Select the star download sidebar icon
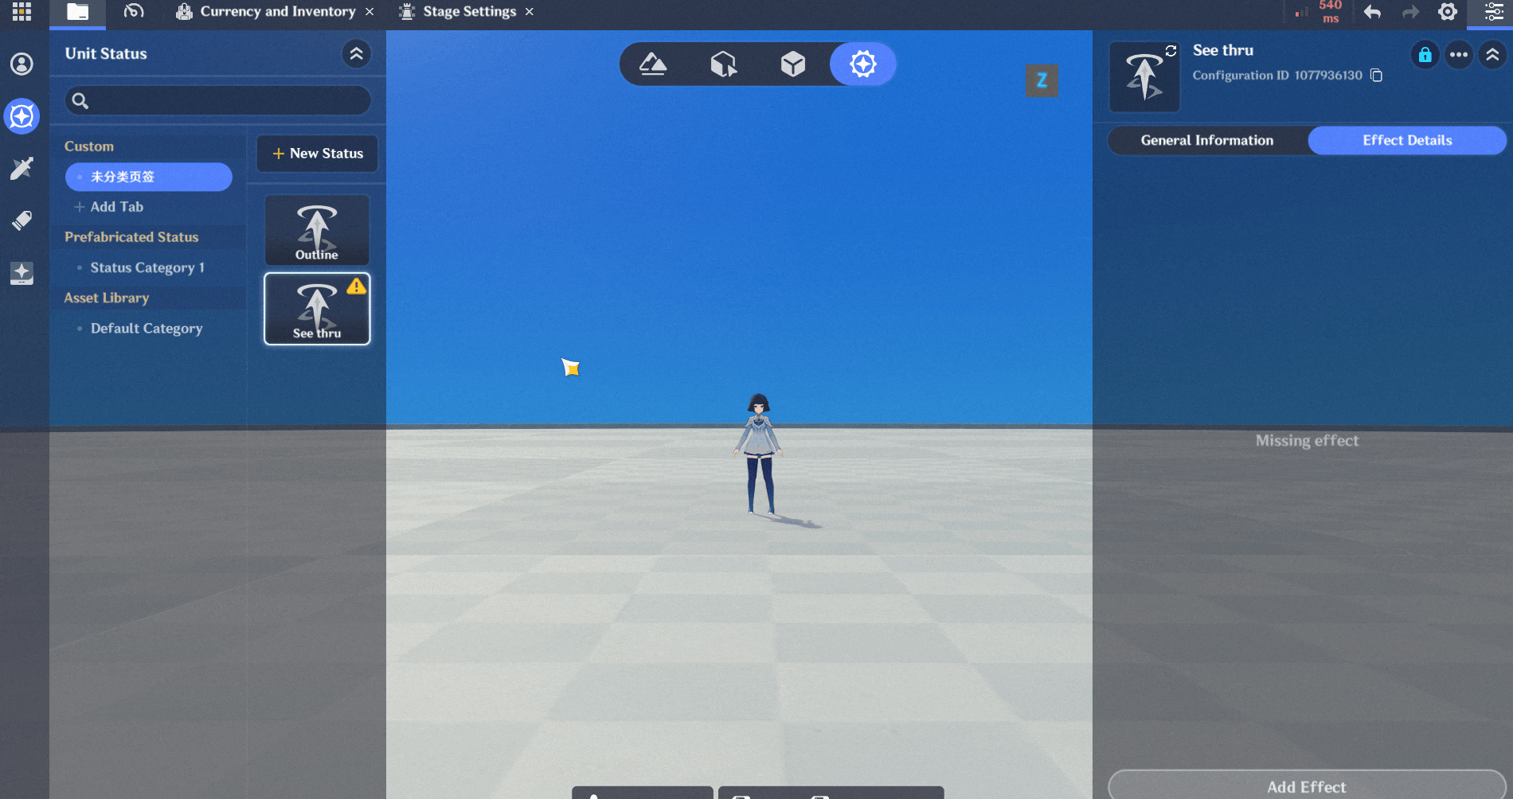1513x799 pixels. click(x=22, y=273)
